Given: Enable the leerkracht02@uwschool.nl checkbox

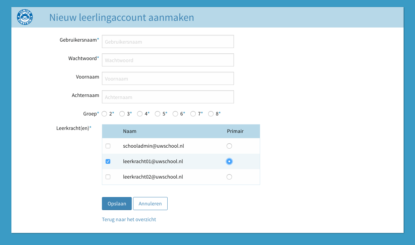Looking at the screenshot, I should (x=108, y=177).
